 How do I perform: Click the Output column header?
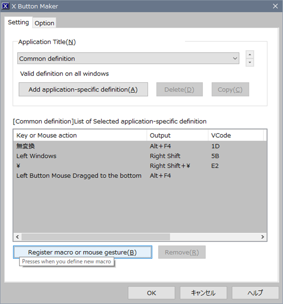[177, 135]
